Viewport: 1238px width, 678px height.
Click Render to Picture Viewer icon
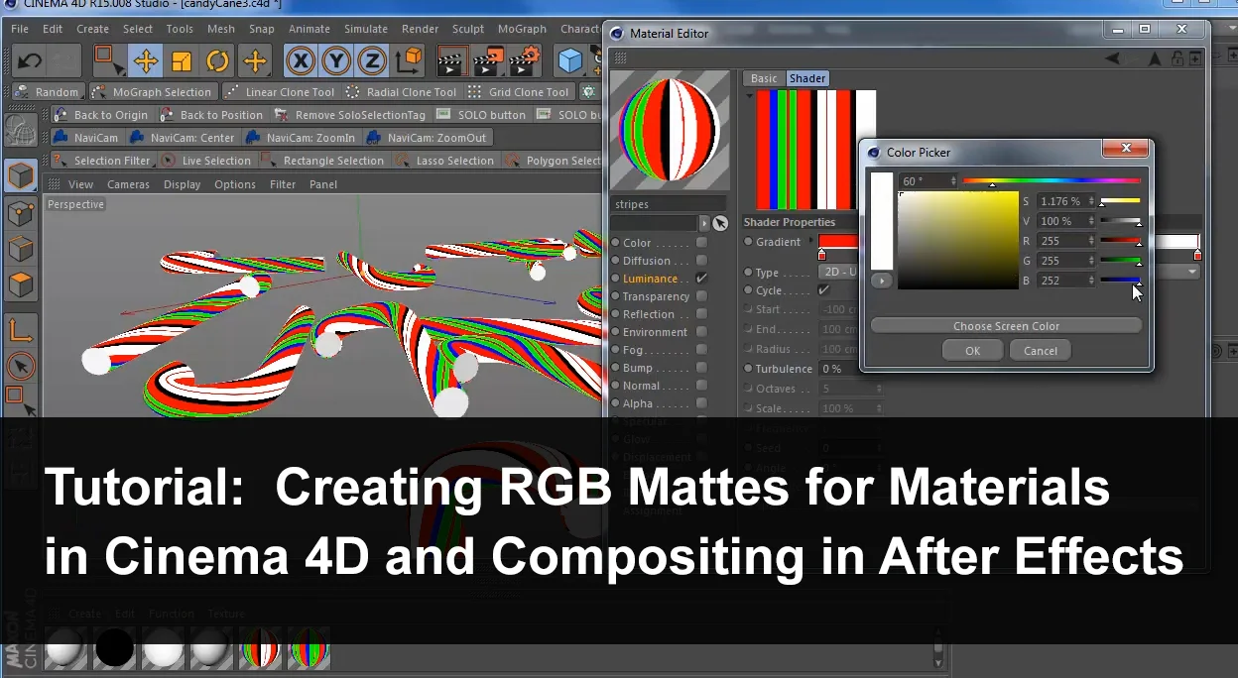488,61
